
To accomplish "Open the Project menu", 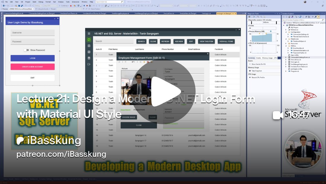I will (28, 2).
